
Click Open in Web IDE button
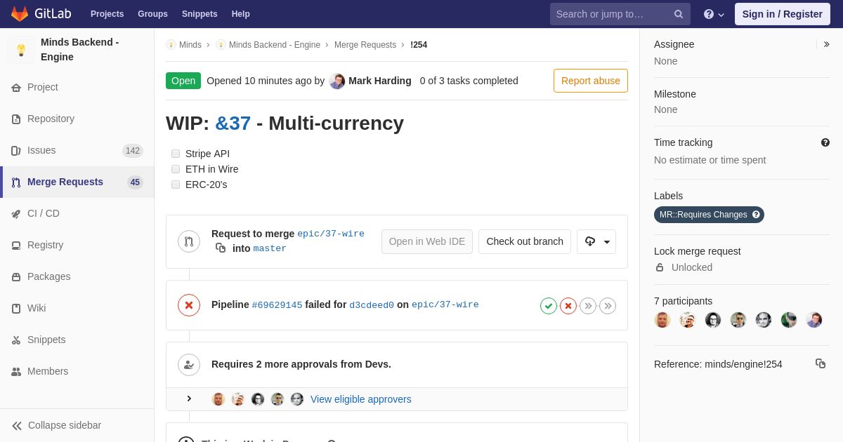pyautogui.click(x=427, y=241)
